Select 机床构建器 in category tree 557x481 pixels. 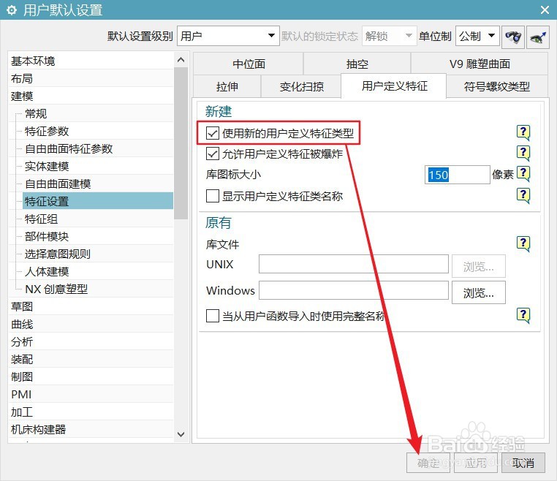coord(91,430)
